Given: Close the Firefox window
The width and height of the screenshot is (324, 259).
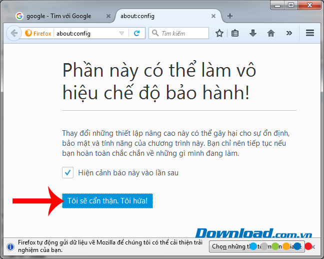Looking at the screenshot, I should coord(309,5).
